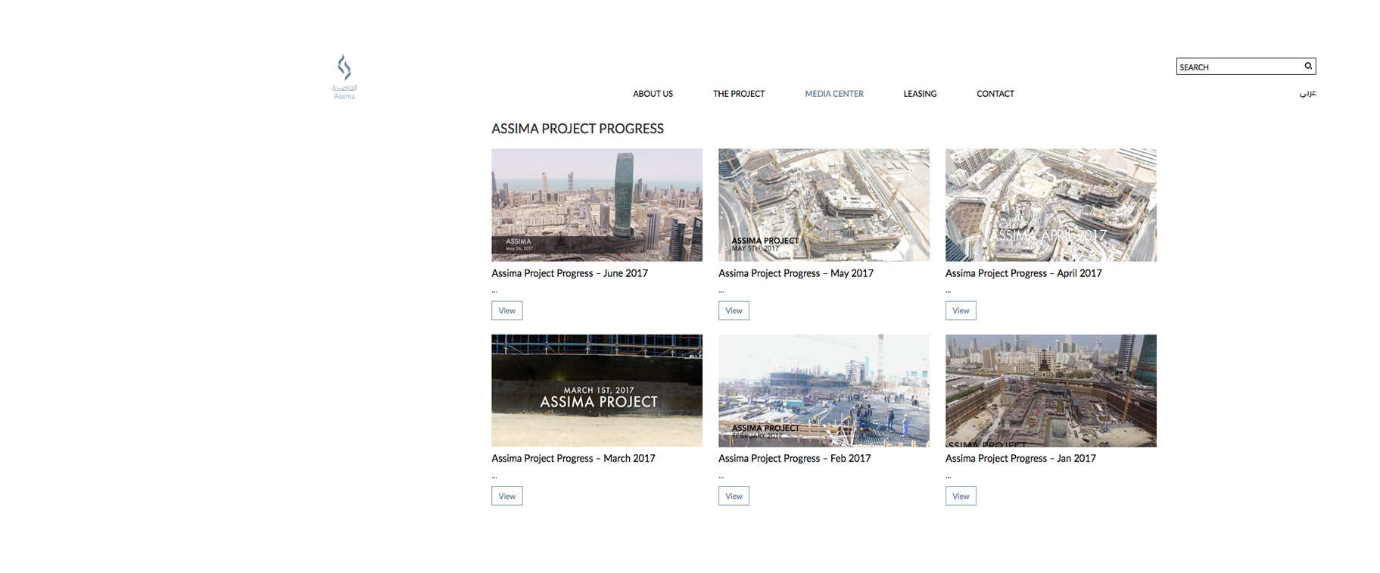Image resolution: width=1380 pixels, height=573 pixels.
Task: Click the search magnifier icon
Action: pyautogui.click(x=1308, y=67)
